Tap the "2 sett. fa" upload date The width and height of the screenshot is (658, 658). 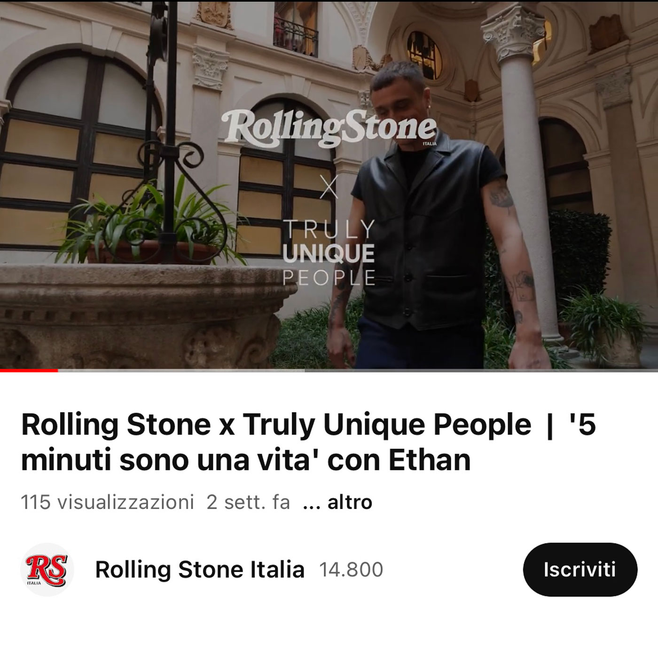(x=248, y=502)
